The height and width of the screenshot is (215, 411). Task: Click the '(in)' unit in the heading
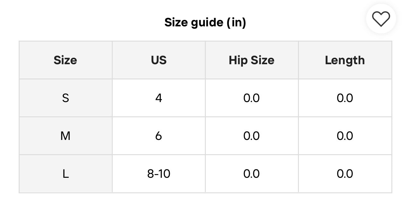click(x=236, y=22)
